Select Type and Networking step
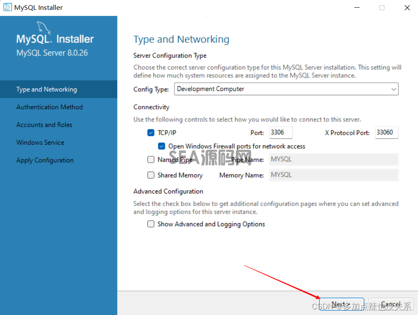Viewport: 418px width, 315px height. 59,89
